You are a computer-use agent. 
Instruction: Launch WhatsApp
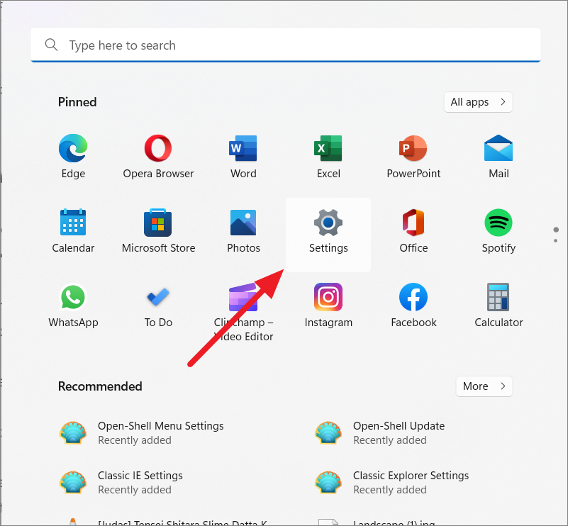(x=73, y=306)
